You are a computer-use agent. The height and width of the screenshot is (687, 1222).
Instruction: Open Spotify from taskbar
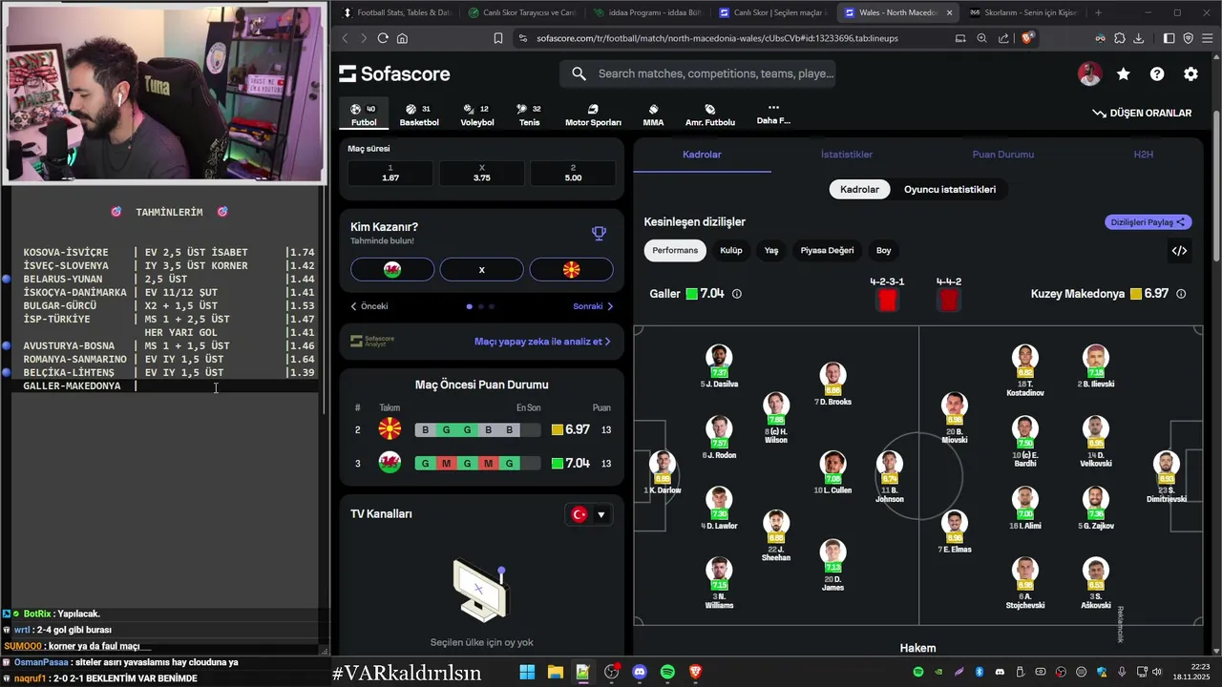tap(667, 673)
